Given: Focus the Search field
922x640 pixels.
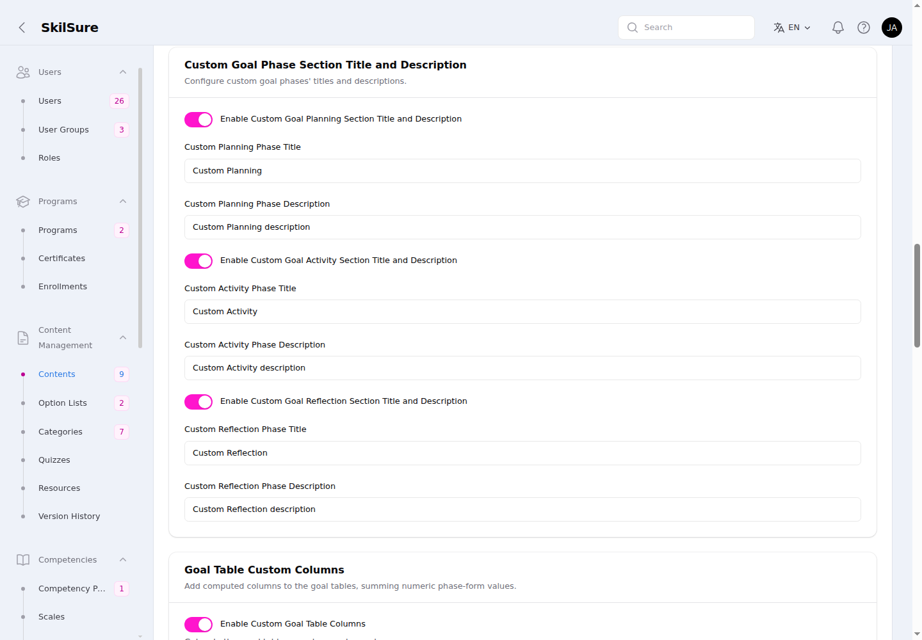Looking at the screenshot, I should tap(686, 28).
